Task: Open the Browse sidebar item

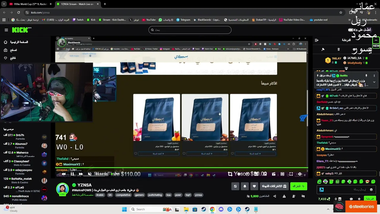Action: 10,50
